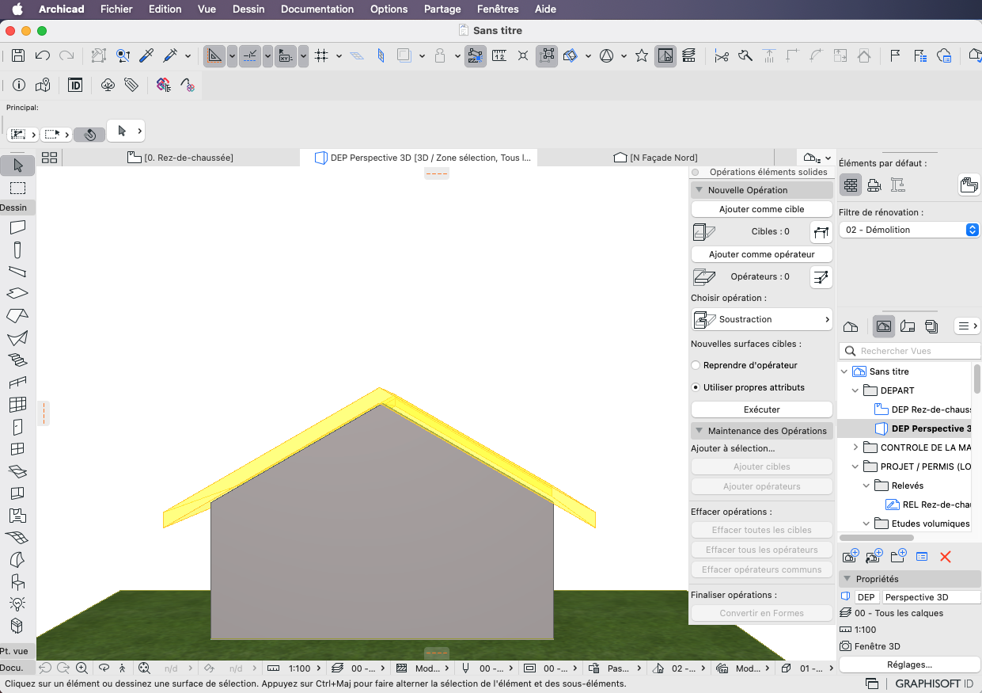Select the syringe inject parameters tool

click(170, 55)
